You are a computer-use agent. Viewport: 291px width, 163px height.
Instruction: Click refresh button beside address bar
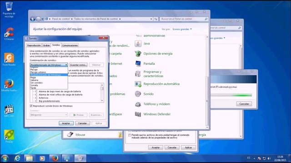pos(156,19)
